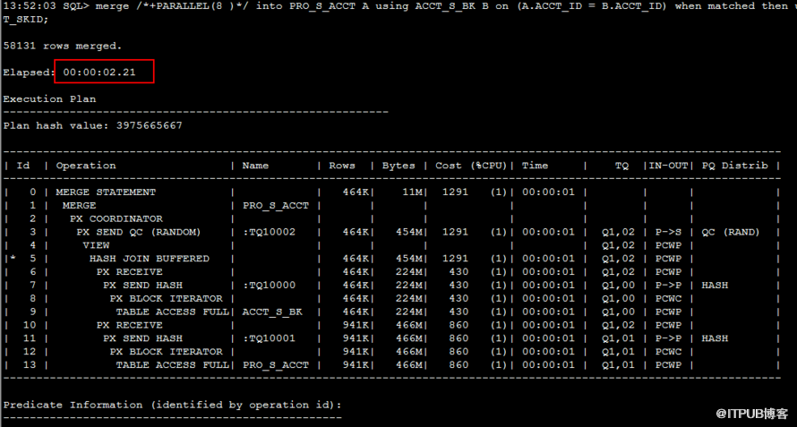Viewport: 797px width, 427px height.
Task: Click the 'Bytes' column header
Action: (398, 166)
